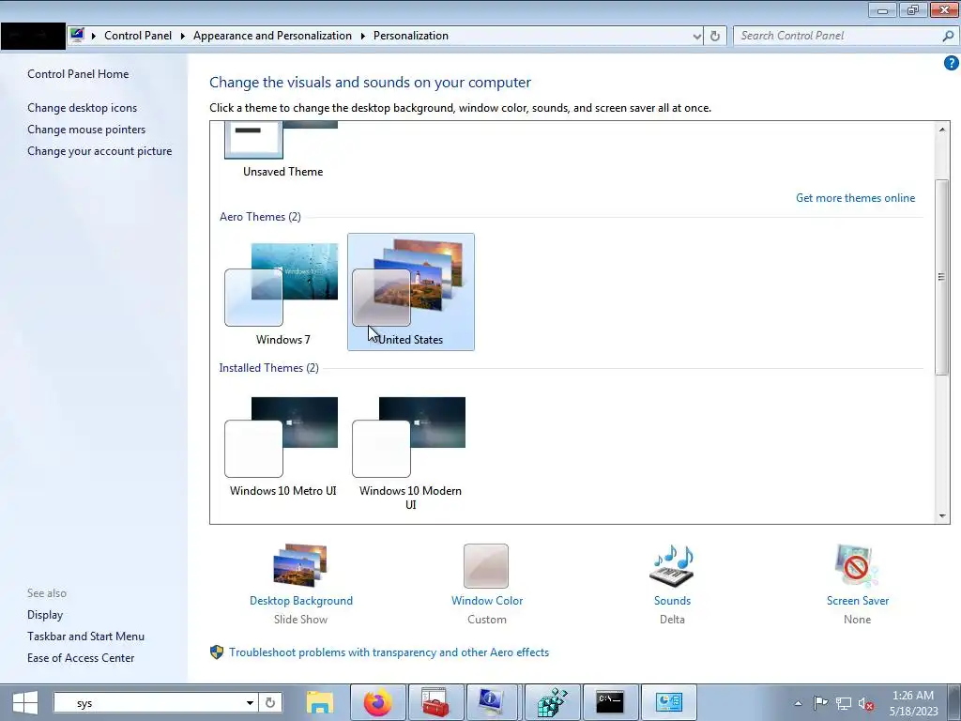Click Appearance and Personalization breadcrumb
Screen dimensions: 961x721
pyautogui.click(x=272, y=36)
